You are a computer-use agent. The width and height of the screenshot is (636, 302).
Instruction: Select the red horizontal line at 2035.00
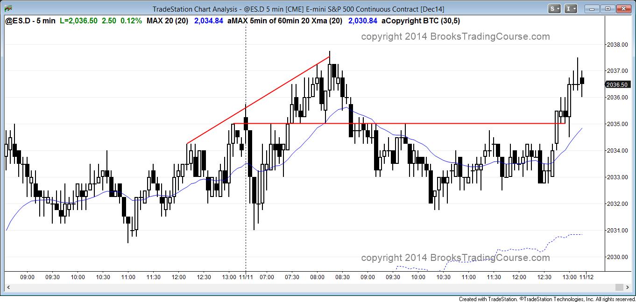[x=399, y=124]
